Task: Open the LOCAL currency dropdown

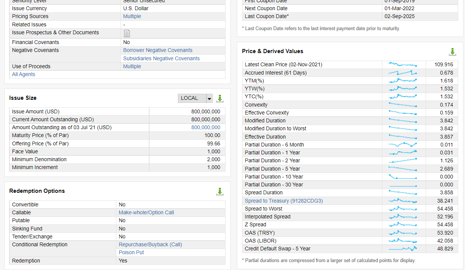Action: (x=192, y=98)
